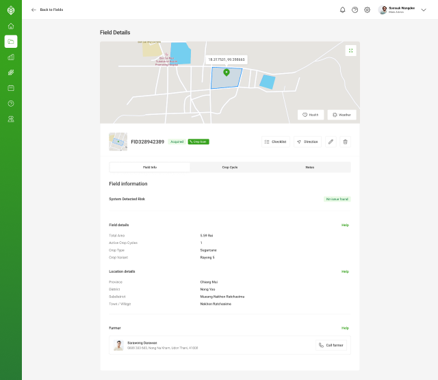The height and width of the screenshot is (380, 438).
Task: Click the field map thumbnail
Action: 118,141
